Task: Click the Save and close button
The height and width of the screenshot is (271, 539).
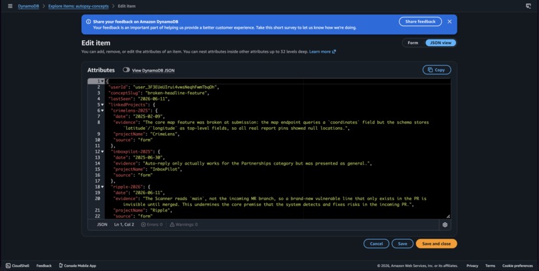Action: pos(436,244)
